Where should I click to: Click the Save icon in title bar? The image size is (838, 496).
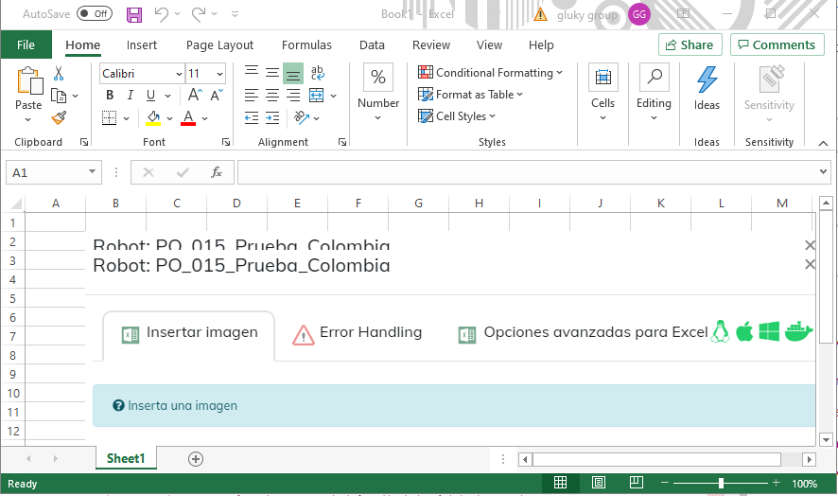pyautogui.click(x=134, y=14)
